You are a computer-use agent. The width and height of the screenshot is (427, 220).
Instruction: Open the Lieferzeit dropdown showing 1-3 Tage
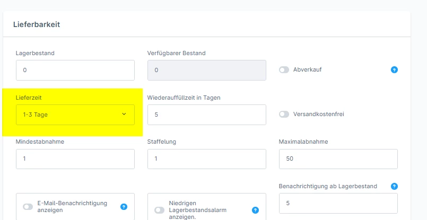75,115
